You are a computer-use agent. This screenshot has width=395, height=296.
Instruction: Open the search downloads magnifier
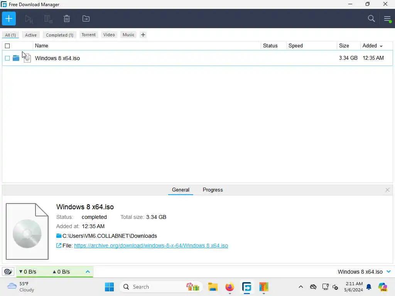pos(371,18)
